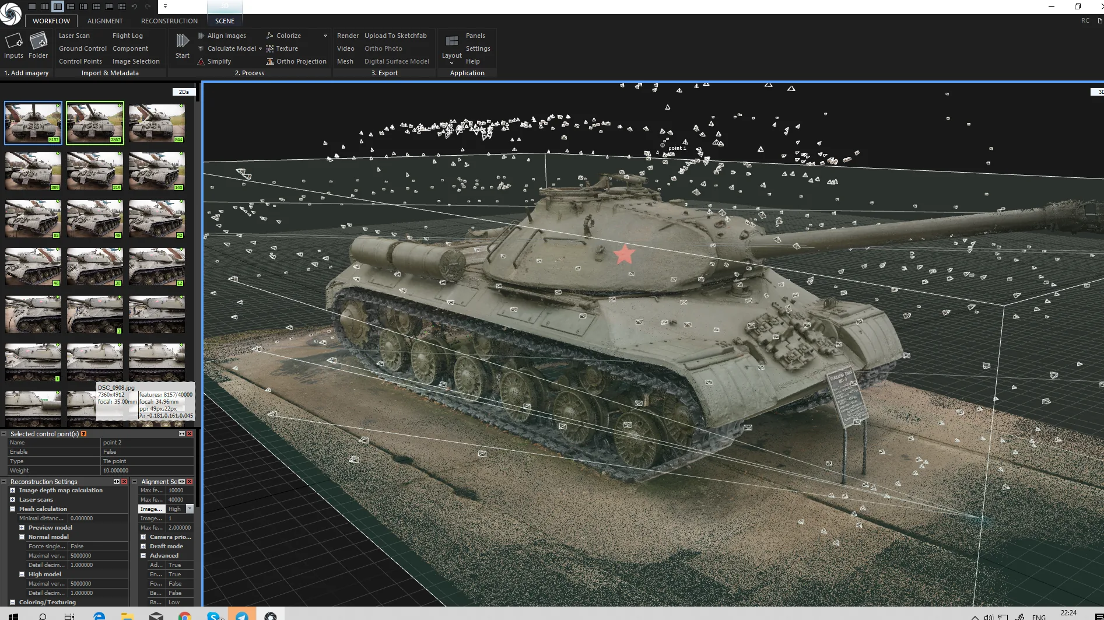Expand Preview model settings

(x=22, y=528)
